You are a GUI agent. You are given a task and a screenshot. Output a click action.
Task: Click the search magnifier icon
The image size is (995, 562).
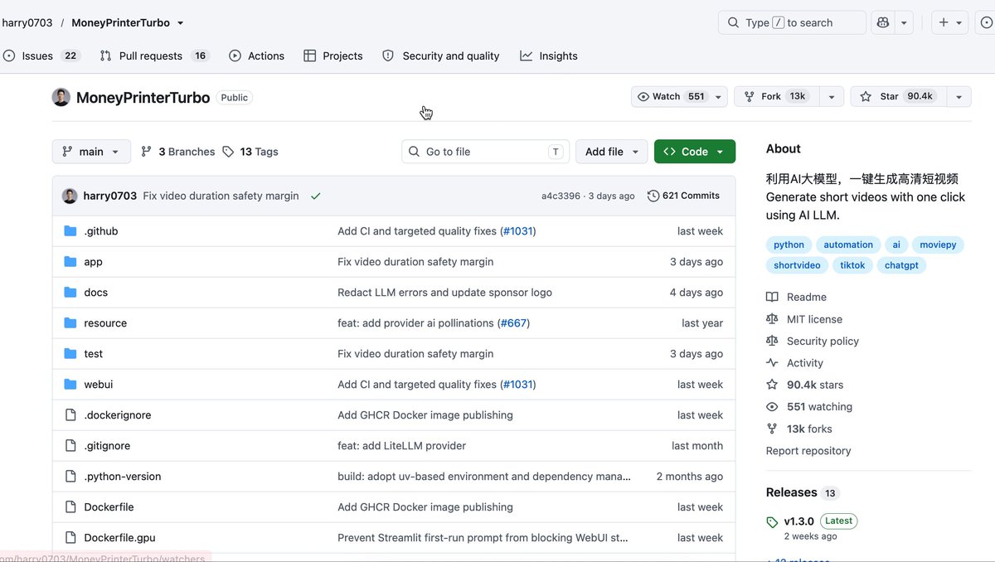click(733, 22)
